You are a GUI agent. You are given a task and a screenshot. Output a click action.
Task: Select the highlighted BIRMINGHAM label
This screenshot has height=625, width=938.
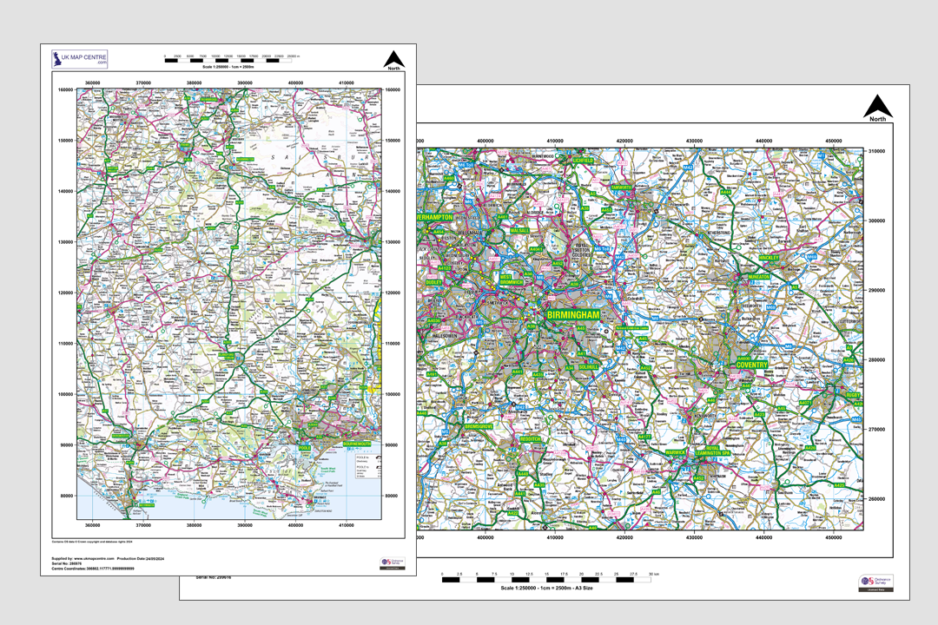(x=571, y=316)
